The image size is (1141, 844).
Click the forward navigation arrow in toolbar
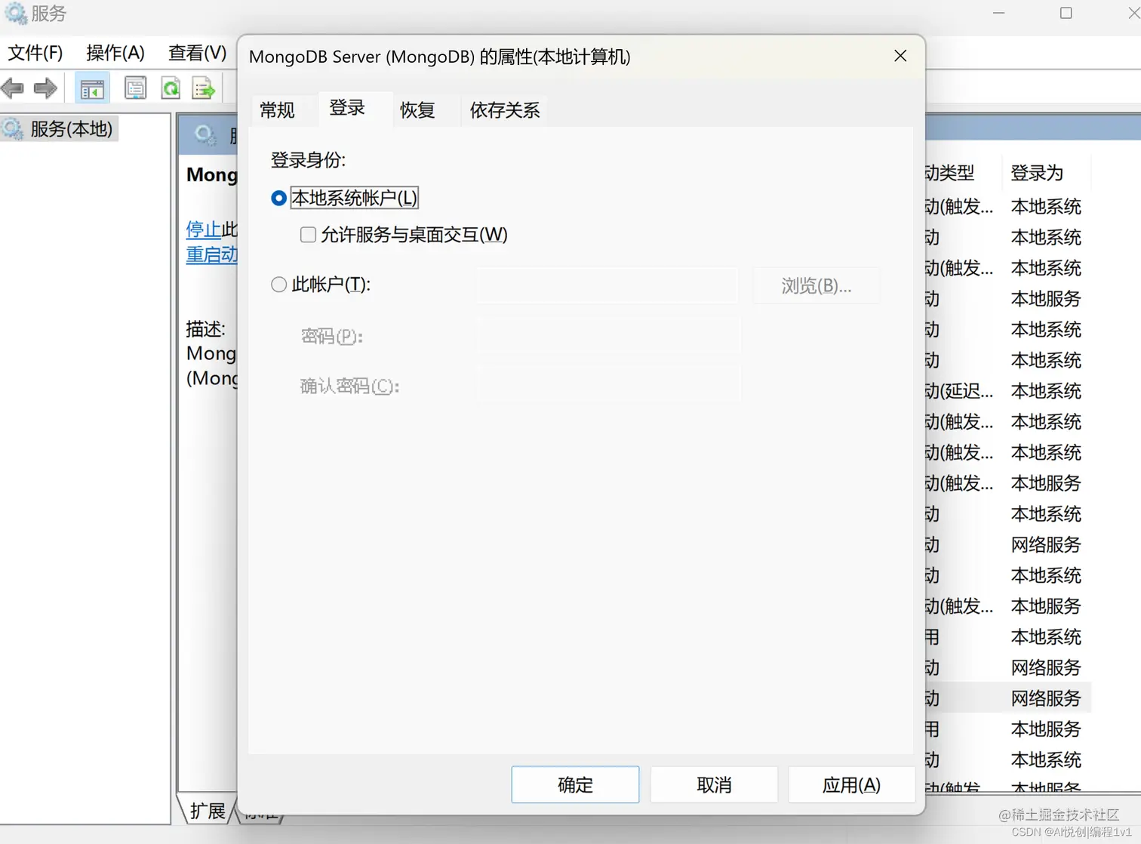click(45, 88)
